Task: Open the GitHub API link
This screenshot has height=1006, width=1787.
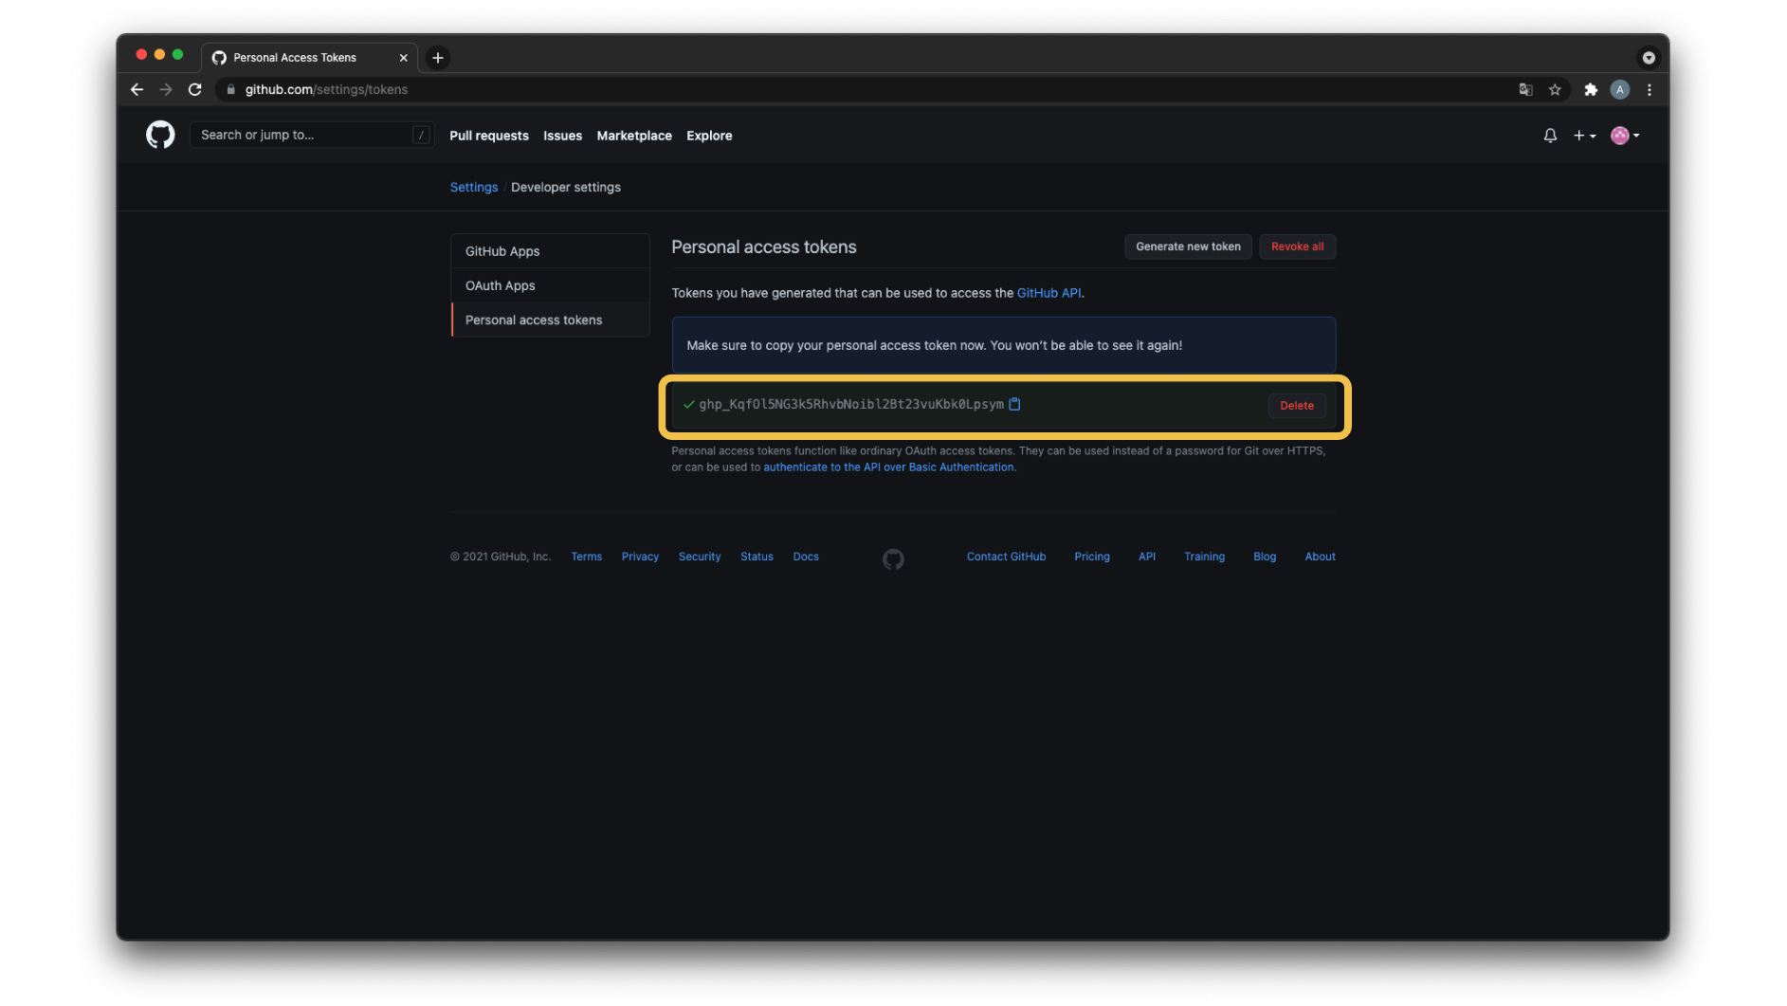Action: click(1048, 293)
